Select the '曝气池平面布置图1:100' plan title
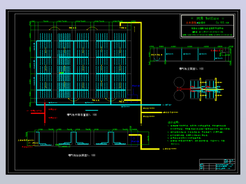Image resolution: width=246 pixels, height=184 pixels. pyautogui.click(x=82, y=115)
